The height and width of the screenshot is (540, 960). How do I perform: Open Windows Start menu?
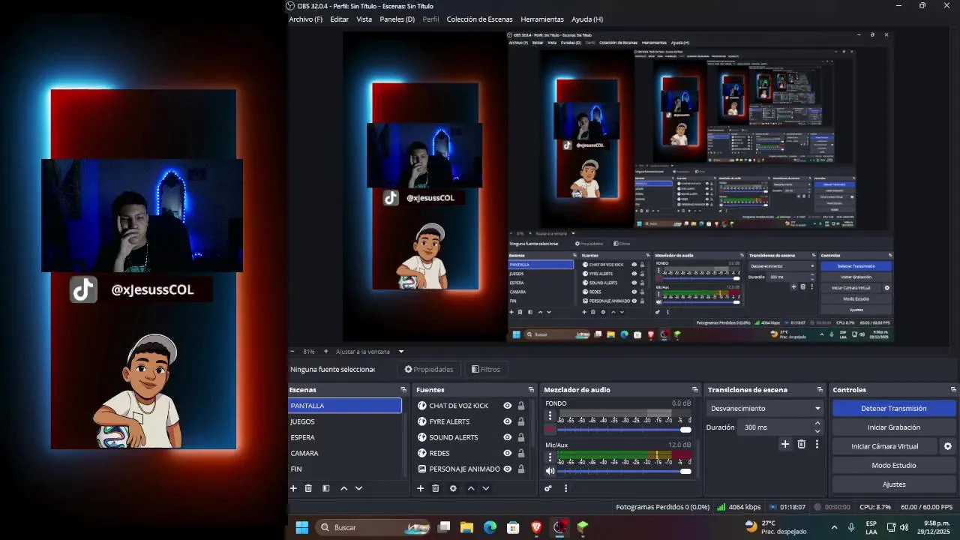(x=301, y=527)
